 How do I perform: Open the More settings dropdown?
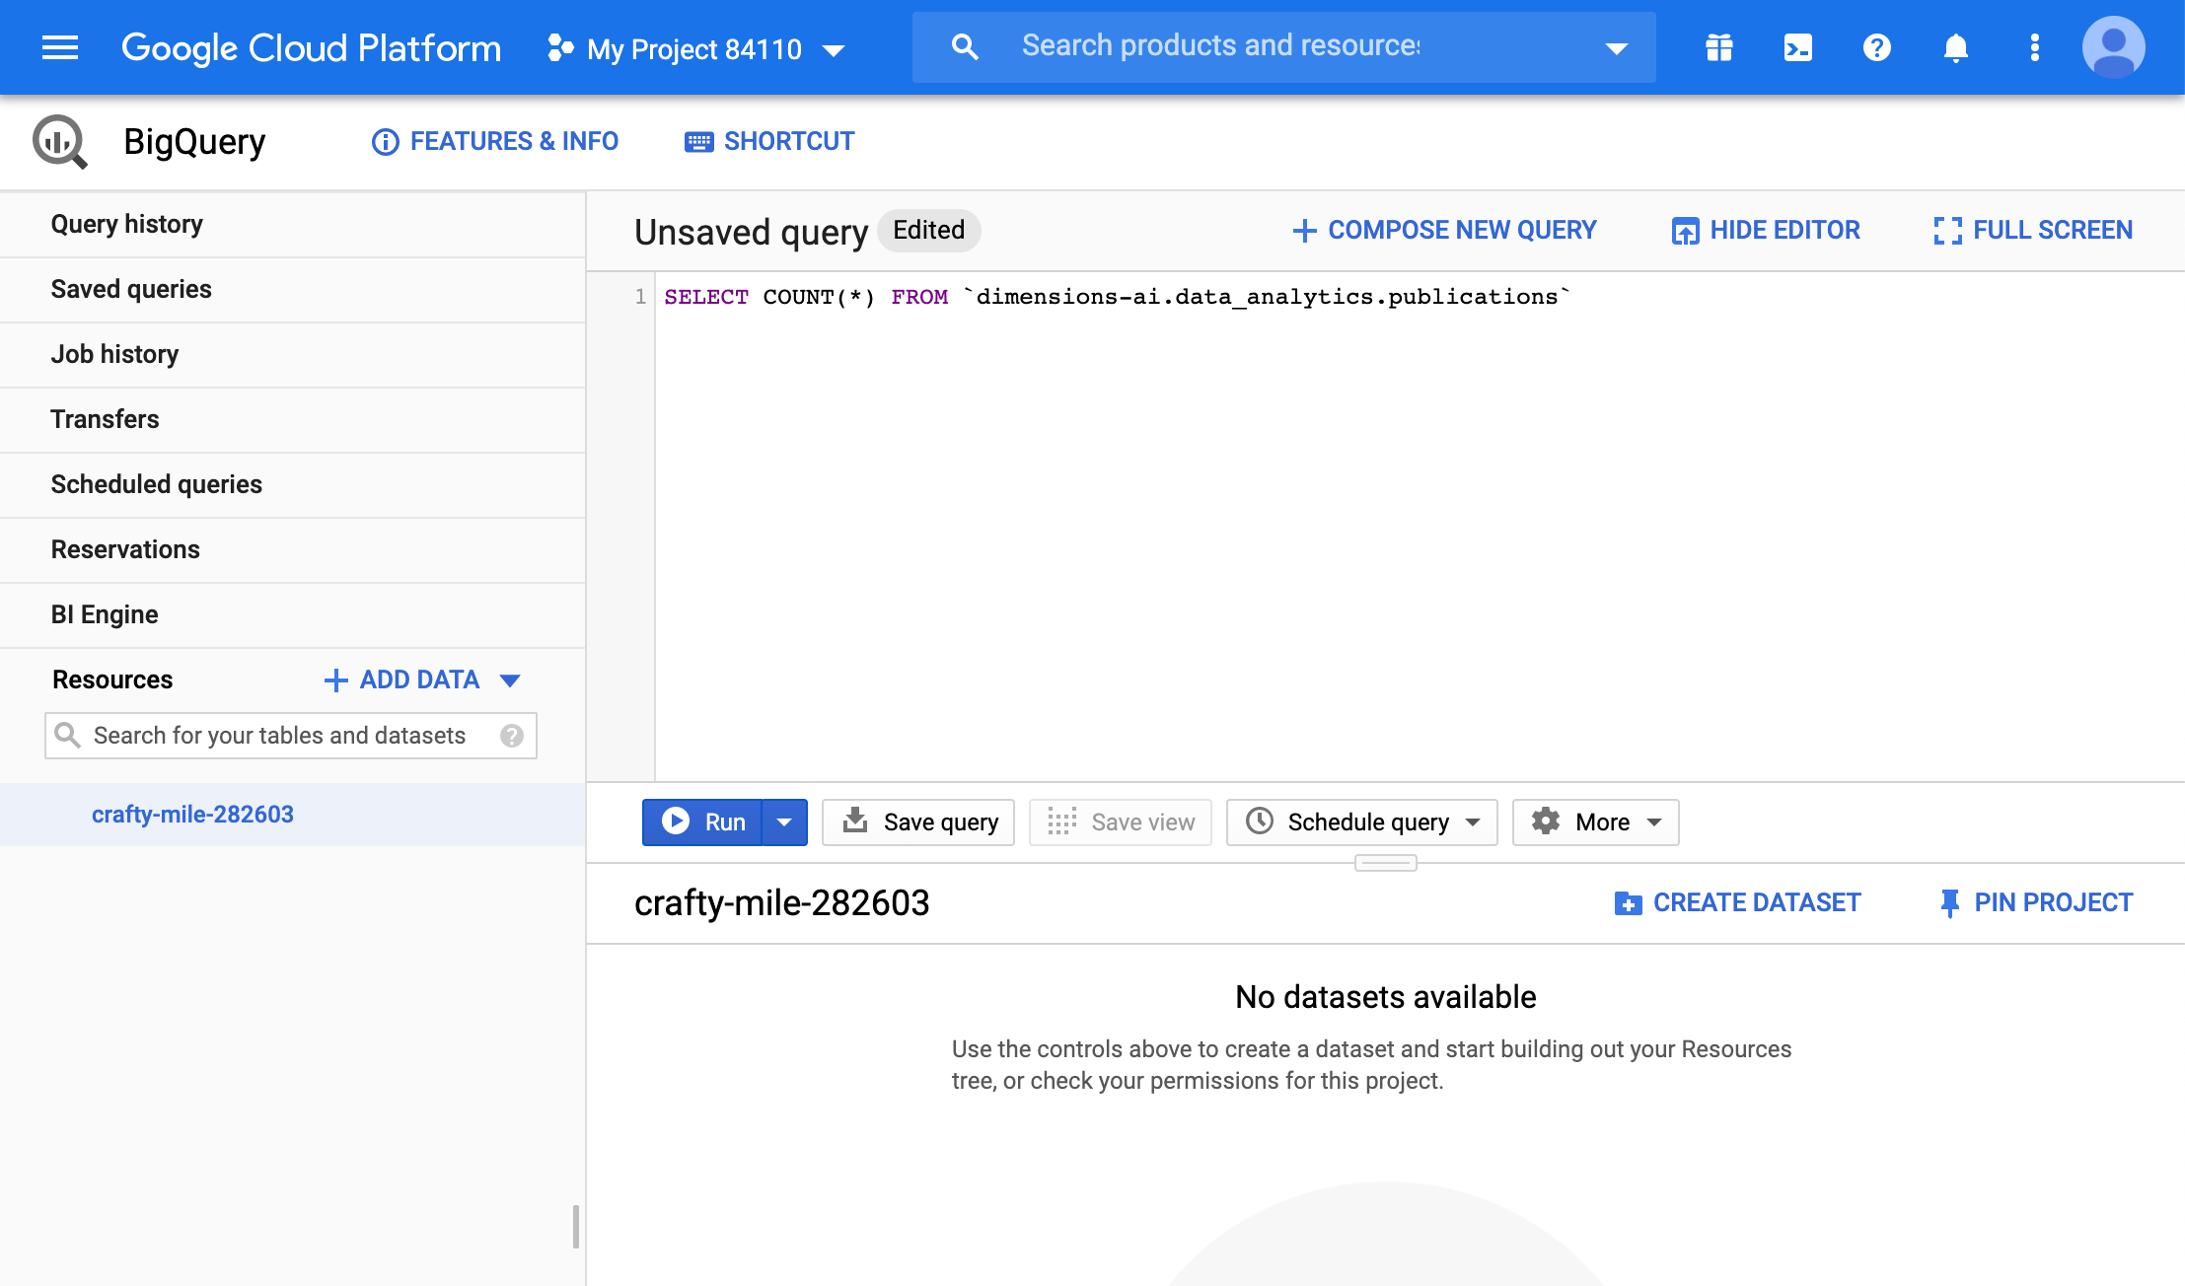1596,822
